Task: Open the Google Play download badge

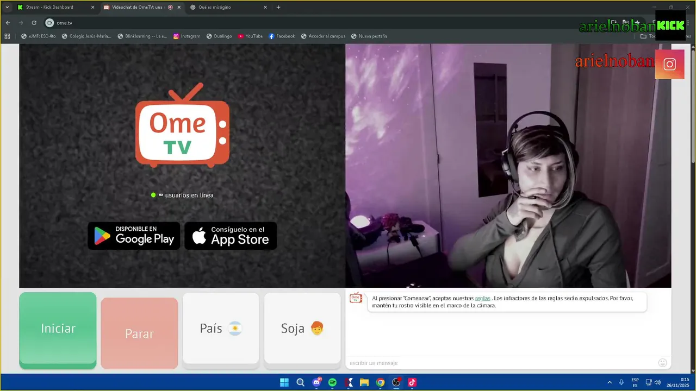Action: pyautogui.click(x=134, y=236)
